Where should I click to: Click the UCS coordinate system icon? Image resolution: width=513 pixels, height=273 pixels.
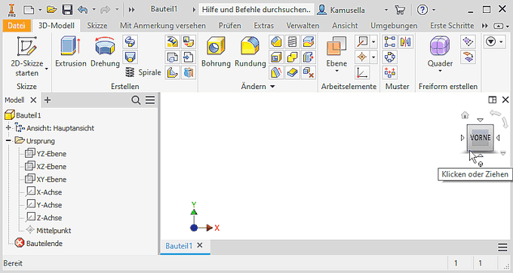pyautogui.click(x=362, y=72)
